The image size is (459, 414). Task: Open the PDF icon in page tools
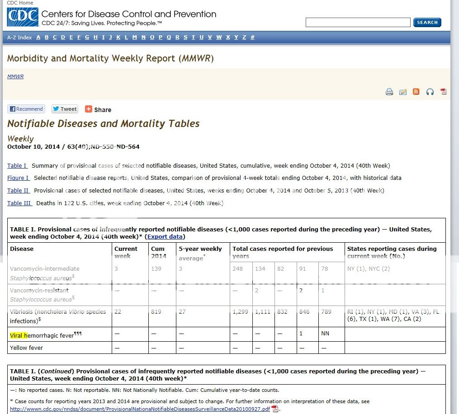[443, 92]
